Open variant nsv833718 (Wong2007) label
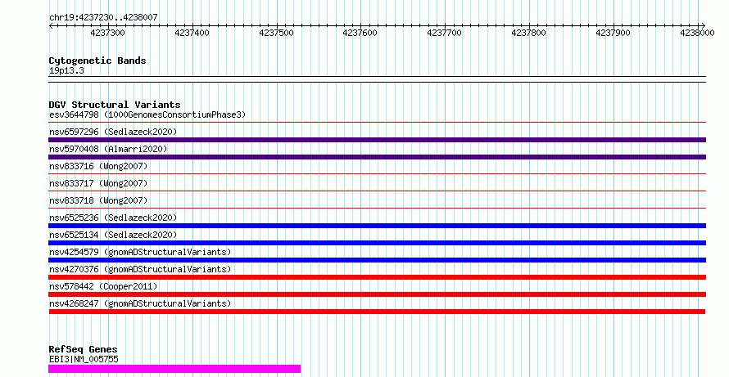Screen dimensions: 729x377 [98, 200]
